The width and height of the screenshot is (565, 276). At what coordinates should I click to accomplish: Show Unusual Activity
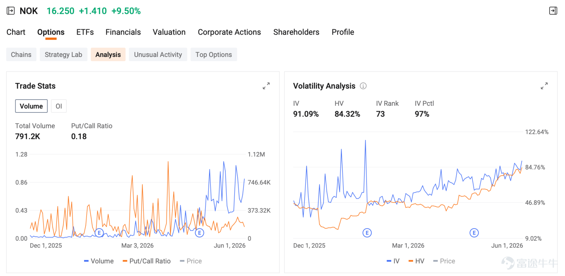[158, 55]
